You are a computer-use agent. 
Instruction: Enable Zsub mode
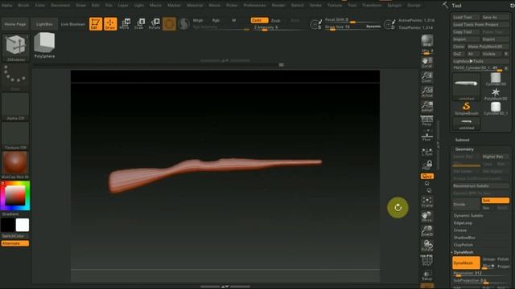coord(275,20)
